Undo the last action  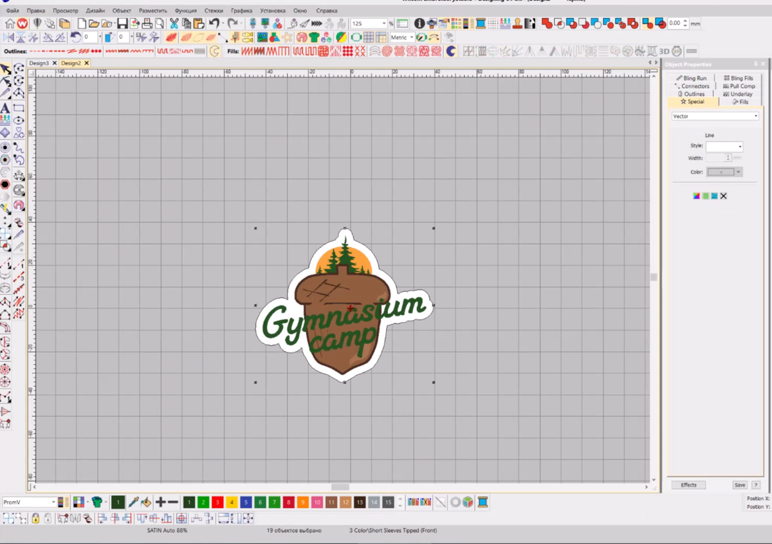pyautogui.click(x=214, y=23)
